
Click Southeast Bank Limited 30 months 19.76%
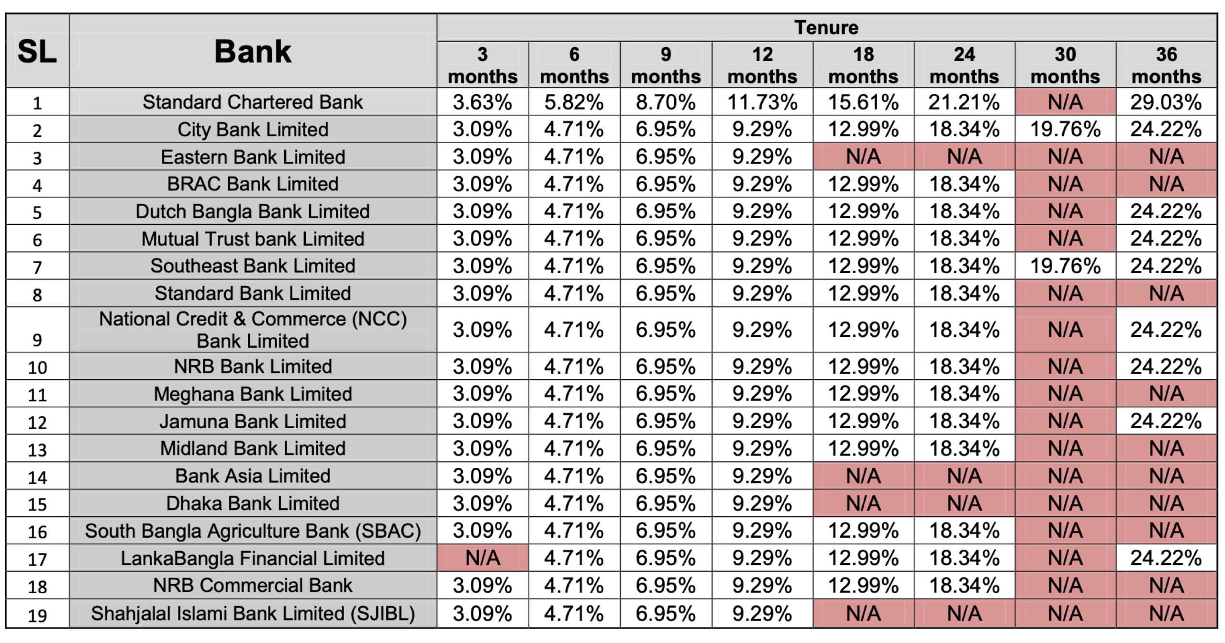[1065, 266]
